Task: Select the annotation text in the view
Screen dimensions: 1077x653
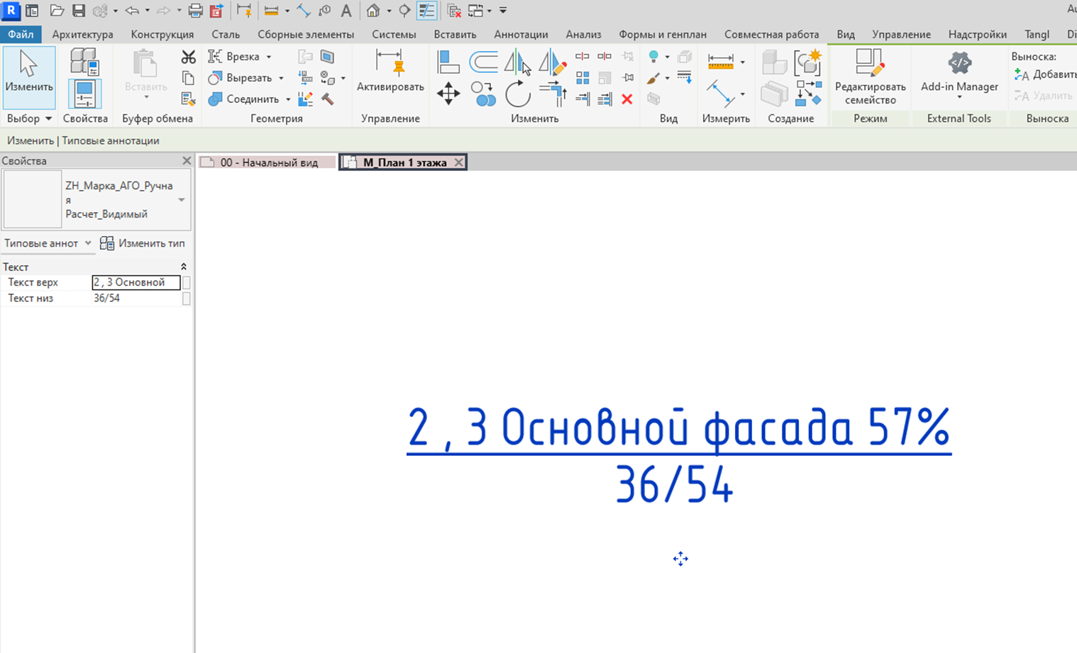Action: [x=678, y=454]
